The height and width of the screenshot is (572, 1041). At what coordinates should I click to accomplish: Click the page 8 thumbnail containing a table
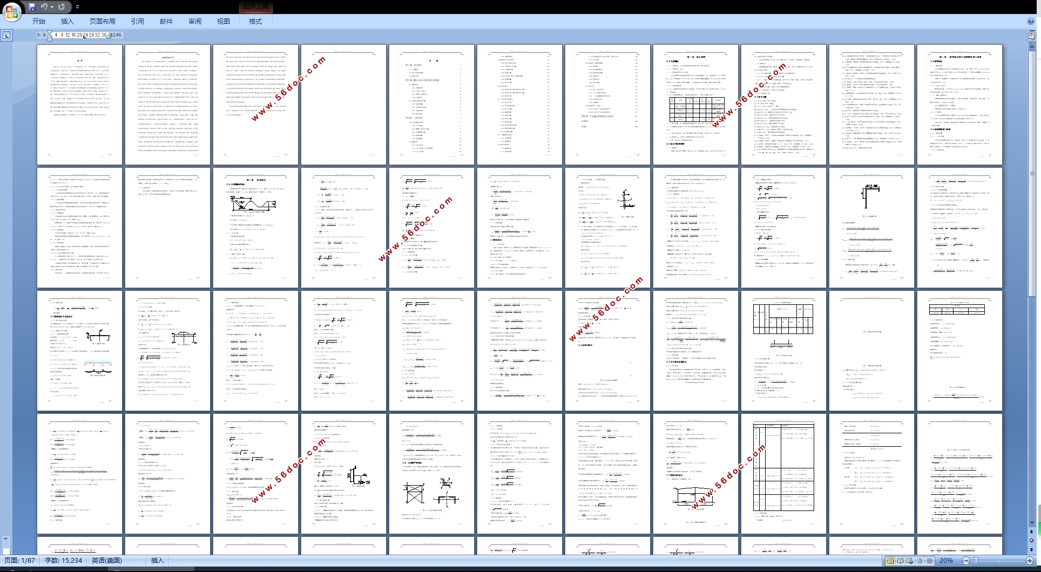tap(695, 105)
